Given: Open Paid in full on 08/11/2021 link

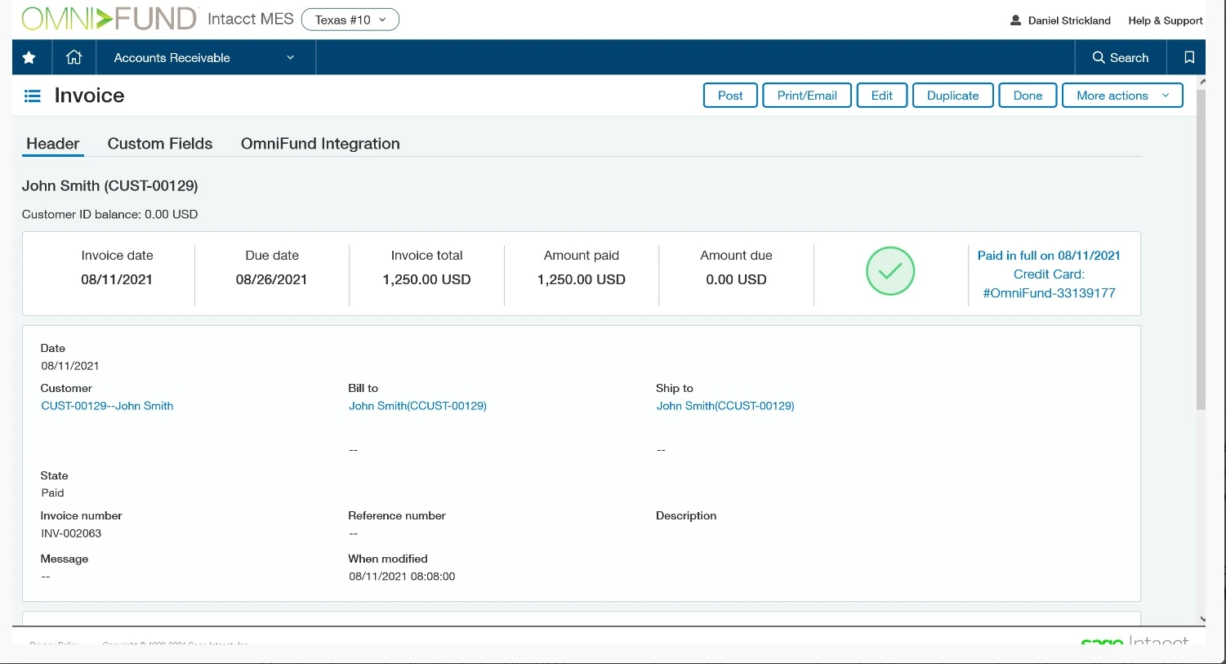Looking at the screenshot, I should tap(1049, 256).
